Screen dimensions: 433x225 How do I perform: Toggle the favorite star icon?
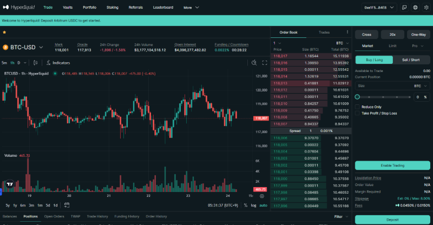click(4, 32)
